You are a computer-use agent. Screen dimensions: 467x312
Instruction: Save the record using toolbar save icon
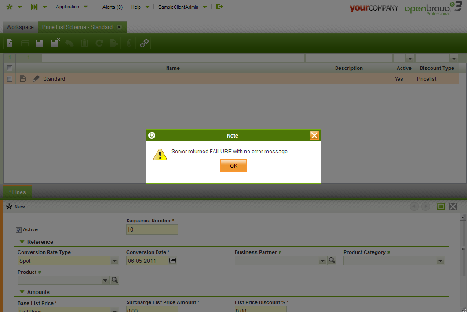coord(40,43)
